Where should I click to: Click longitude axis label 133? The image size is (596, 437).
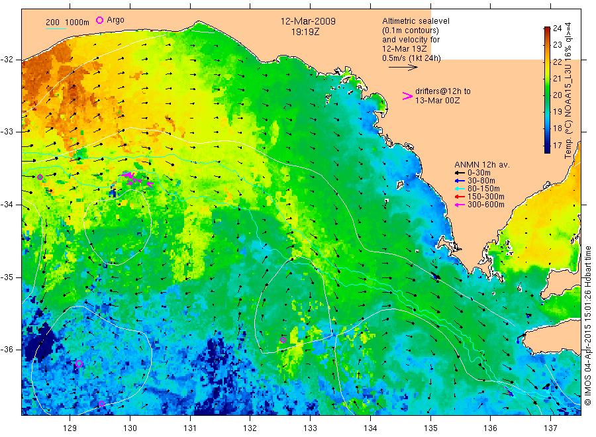coord(310,428)
